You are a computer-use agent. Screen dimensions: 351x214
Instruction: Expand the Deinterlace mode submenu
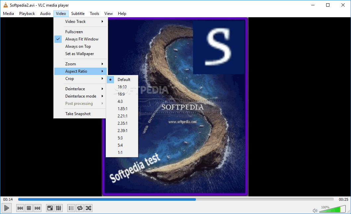click(80, 96)
